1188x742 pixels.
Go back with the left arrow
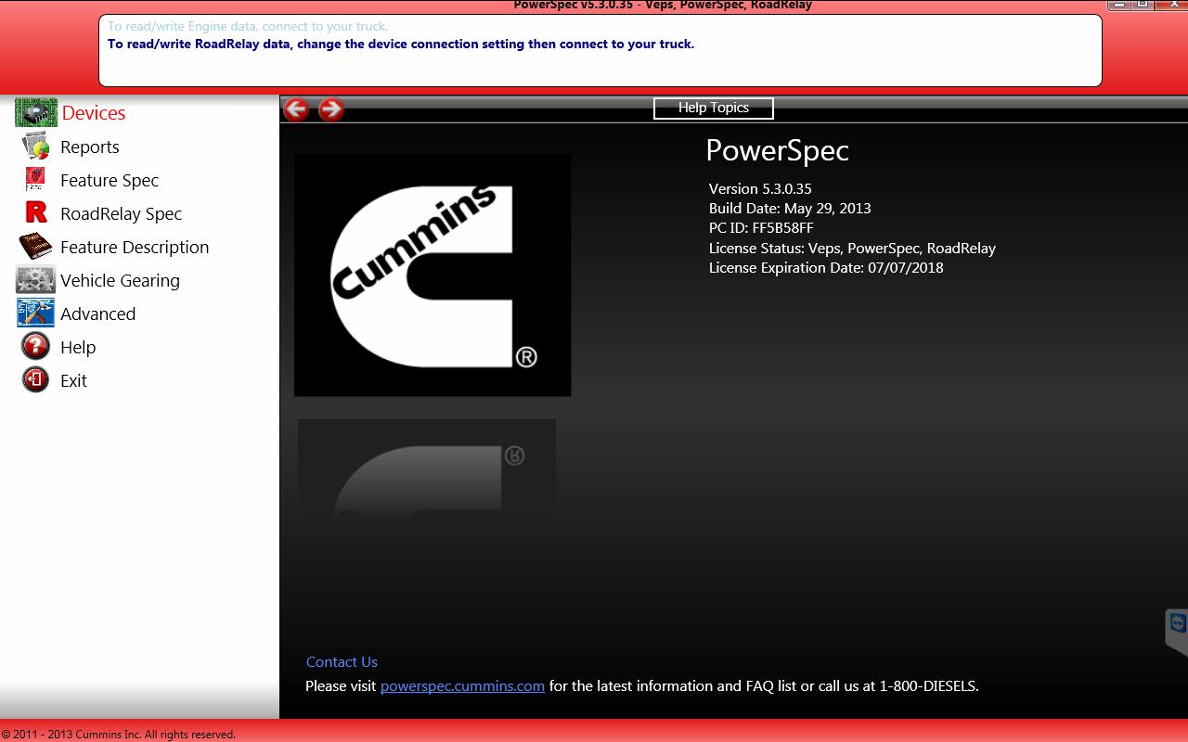tap(296, 109)
